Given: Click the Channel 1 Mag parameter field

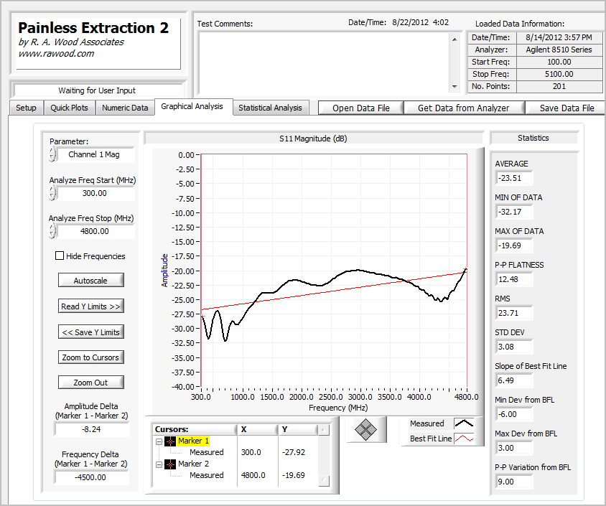Looking at the screenshot, I should (x=95, y=154).
